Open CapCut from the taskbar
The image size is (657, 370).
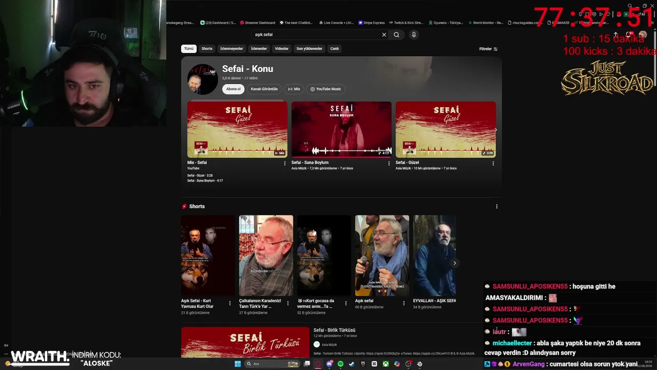374,364
